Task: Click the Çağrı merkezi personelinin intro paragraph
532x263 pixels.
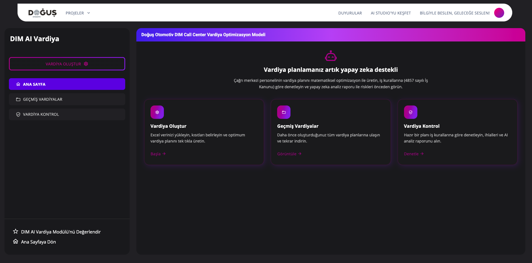Action: click(x=331, y=83)
